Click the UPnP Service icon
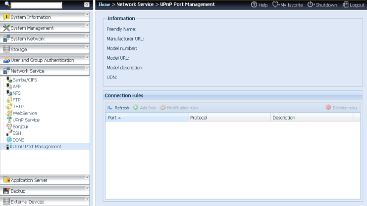 point(9,120)
